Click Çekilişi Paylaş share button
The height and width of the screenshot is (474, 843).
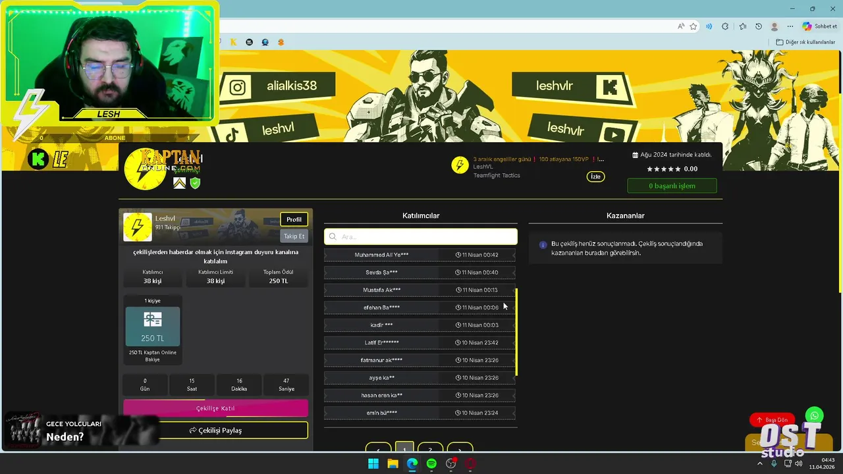point(215,430)
